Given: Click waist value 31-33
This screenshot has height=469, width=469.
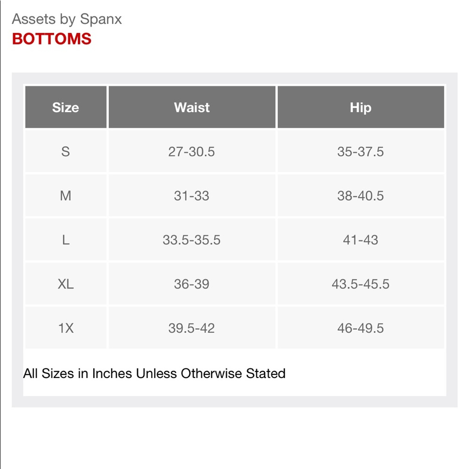Looking at the screenshot, I should coord(192,196).
